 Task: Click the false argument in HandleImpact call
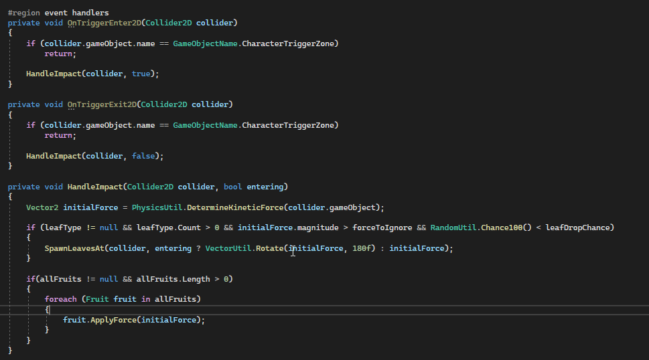[143, 155]
